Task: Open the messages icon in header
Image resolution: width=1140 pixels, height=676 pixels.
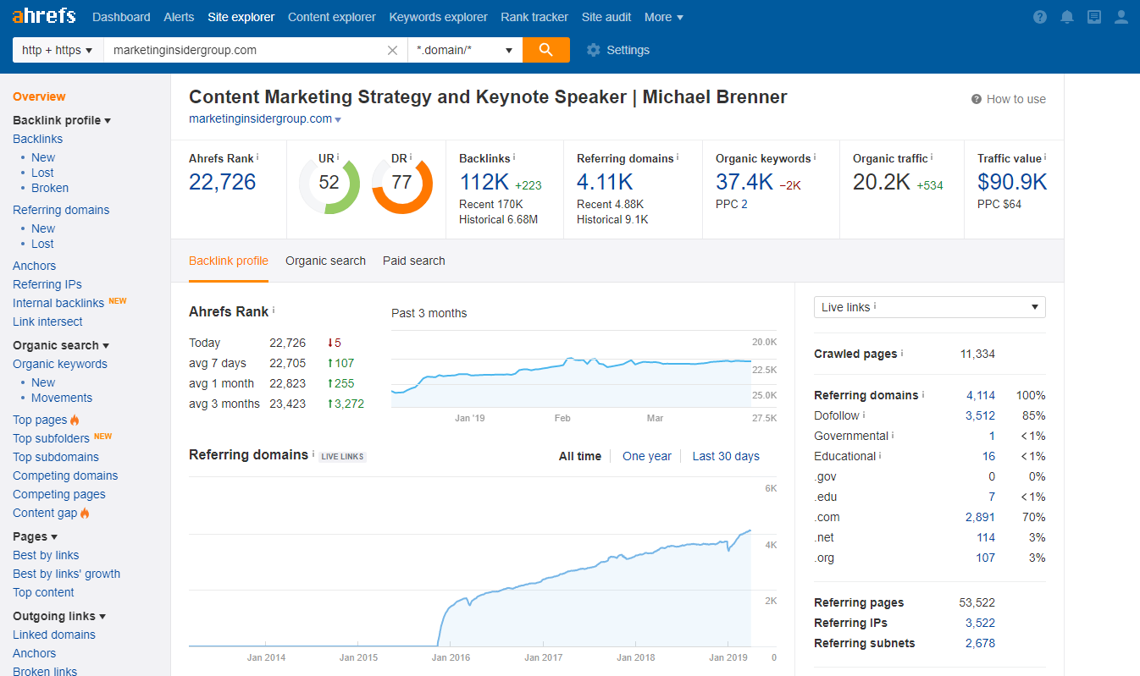Action: (x=1094, y=17)
